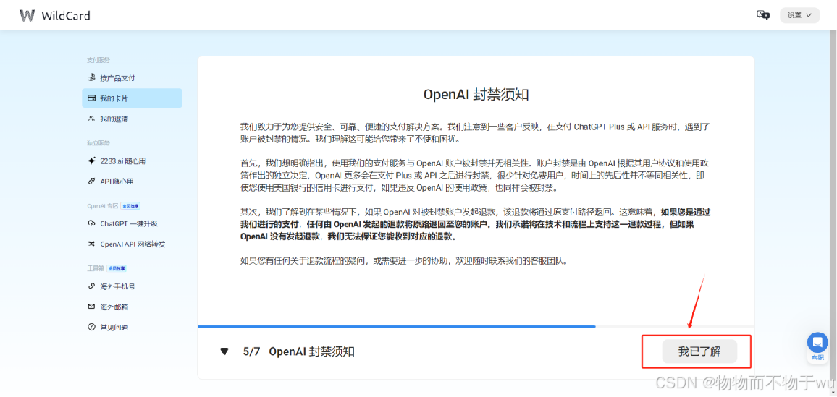Click the 支付服务 section label
The width and height of the screenshot is (837, 397).
pos(98,60)
